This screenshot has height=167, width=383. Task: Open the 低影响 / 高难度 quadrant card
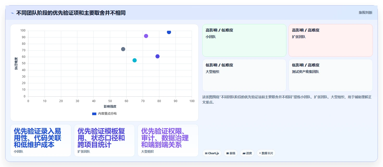(x=331, y=75)
